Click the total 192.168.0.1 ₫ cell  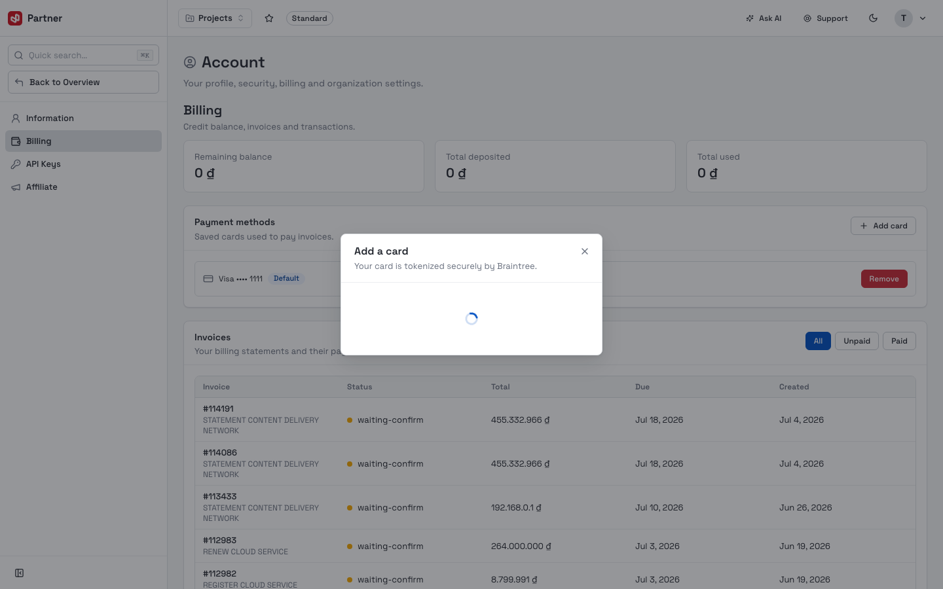[x=516, y=507]
